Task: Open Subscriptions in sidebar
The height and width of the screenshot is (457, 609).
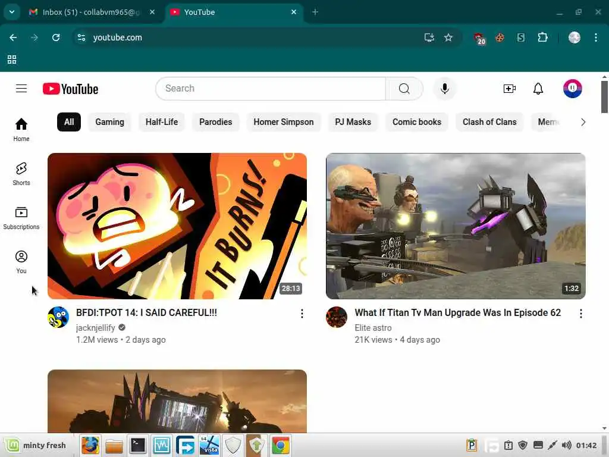Action: 21,218
